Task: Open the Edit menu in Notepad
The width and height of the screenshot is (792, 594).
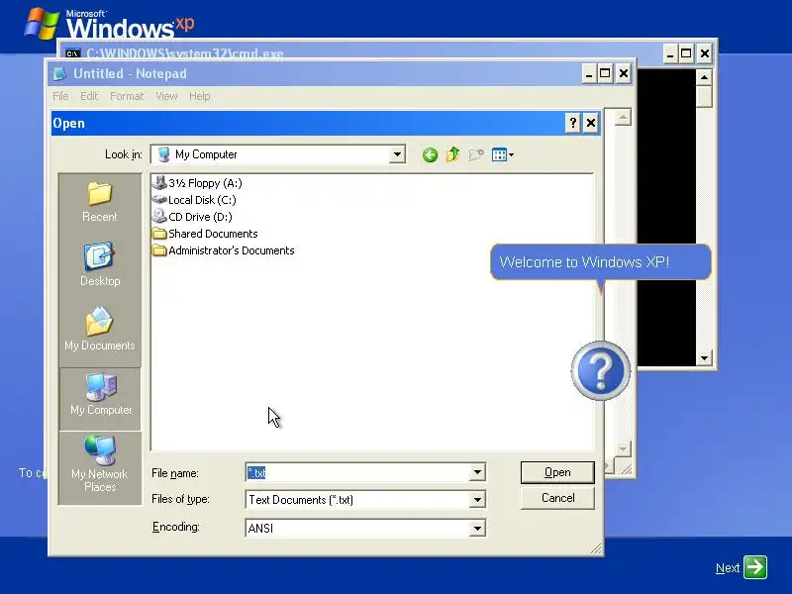Action: (x=89, y=96)
